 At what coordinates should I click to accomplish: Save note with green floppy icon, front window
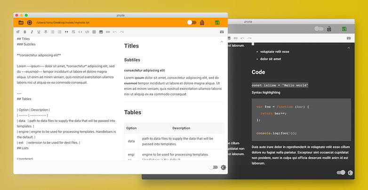click(217, 23)
